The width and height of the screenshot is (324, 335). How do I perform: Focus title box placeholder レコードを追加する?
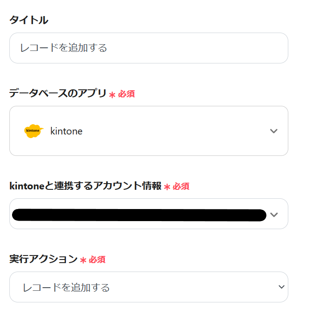coord(63,48)
